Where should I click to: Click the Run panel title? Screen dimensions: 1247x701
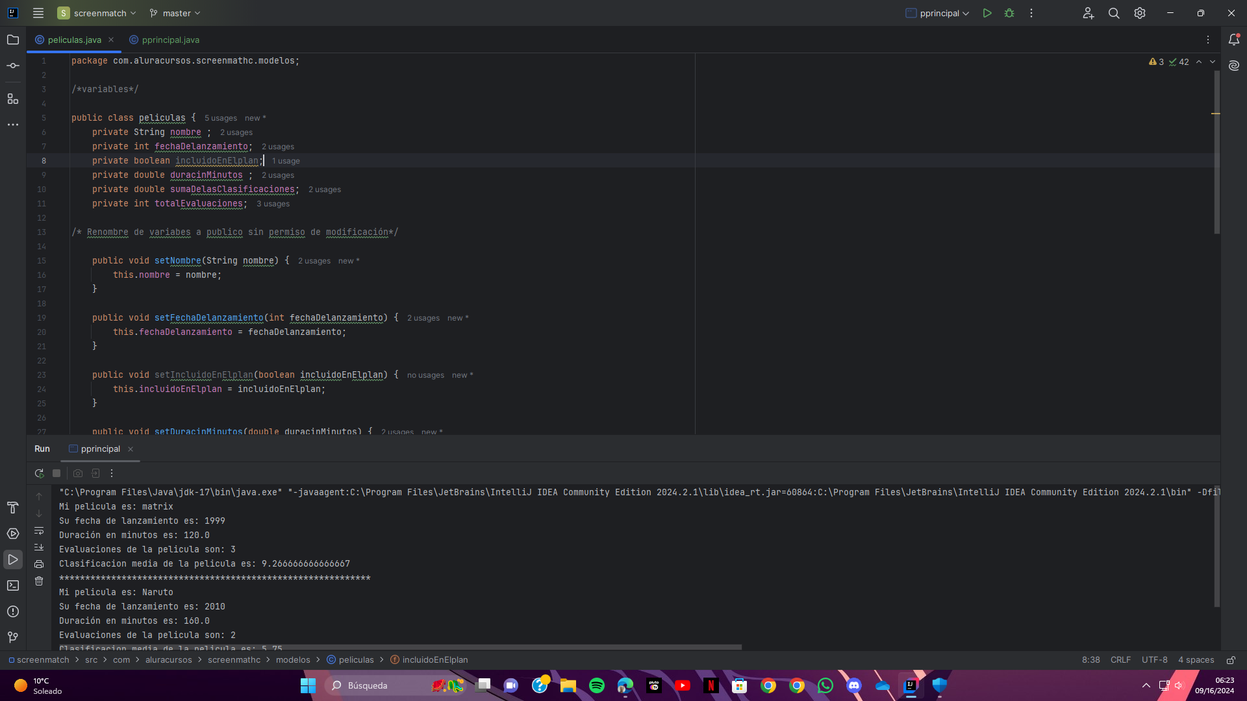tap(42, 449)
